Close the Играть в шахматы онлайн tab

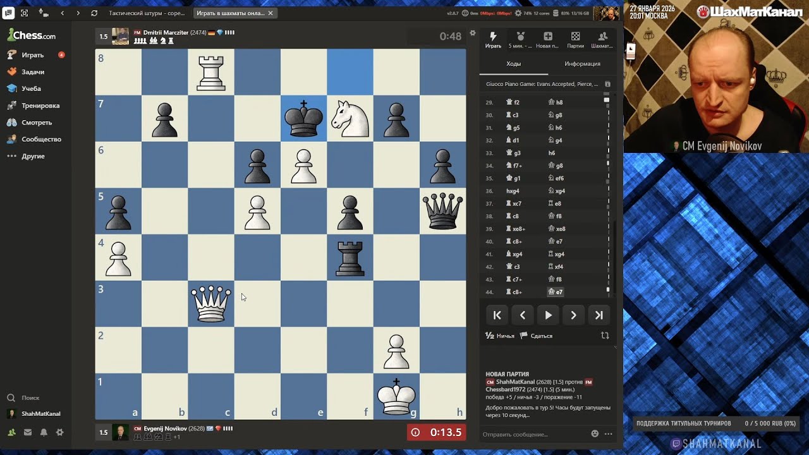[271, 13]
